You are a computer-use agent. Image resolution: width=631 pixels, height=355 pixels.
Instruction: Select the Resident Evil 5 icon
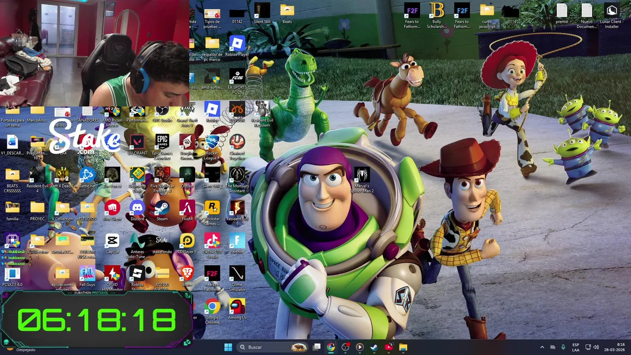point(237,213)
